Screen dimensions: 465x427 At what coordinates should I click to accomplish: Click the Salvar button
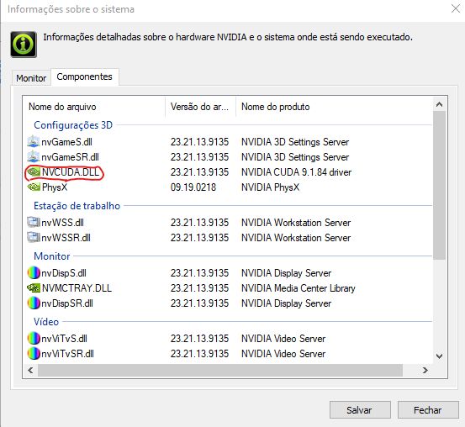click(x=360, y=410)
